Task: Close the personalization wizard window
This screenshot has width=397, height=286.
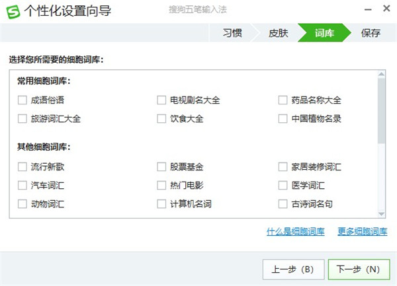Action: 385,11
